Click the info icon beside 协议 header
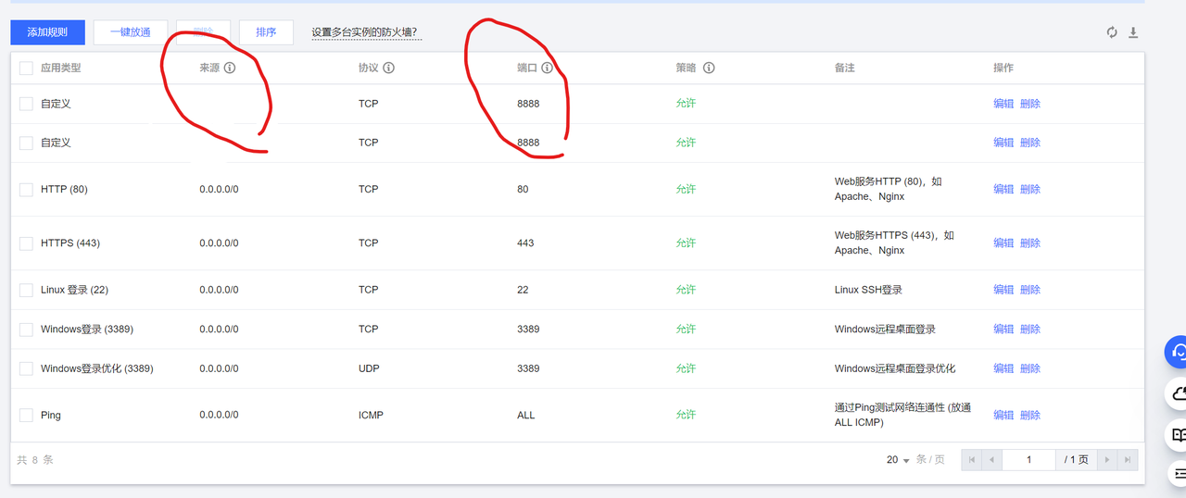The width and height of the screenshot is (1186, 498). click(389, 68)
